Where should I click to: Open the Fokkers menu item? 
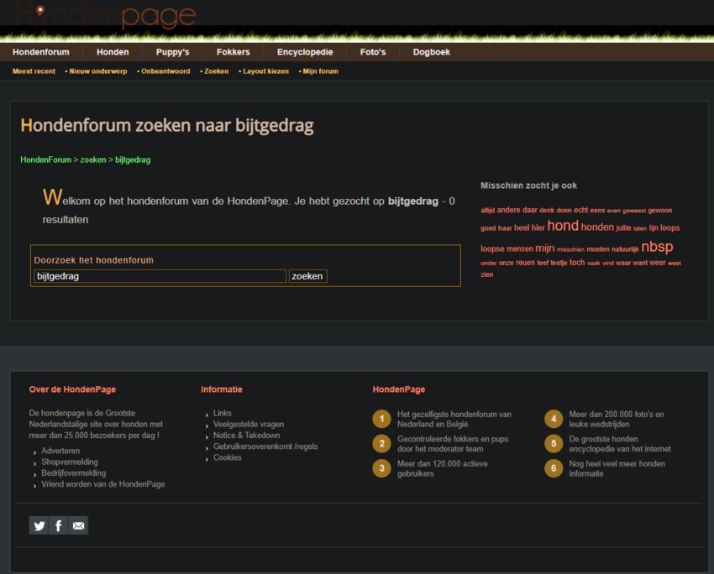[234, 52]
